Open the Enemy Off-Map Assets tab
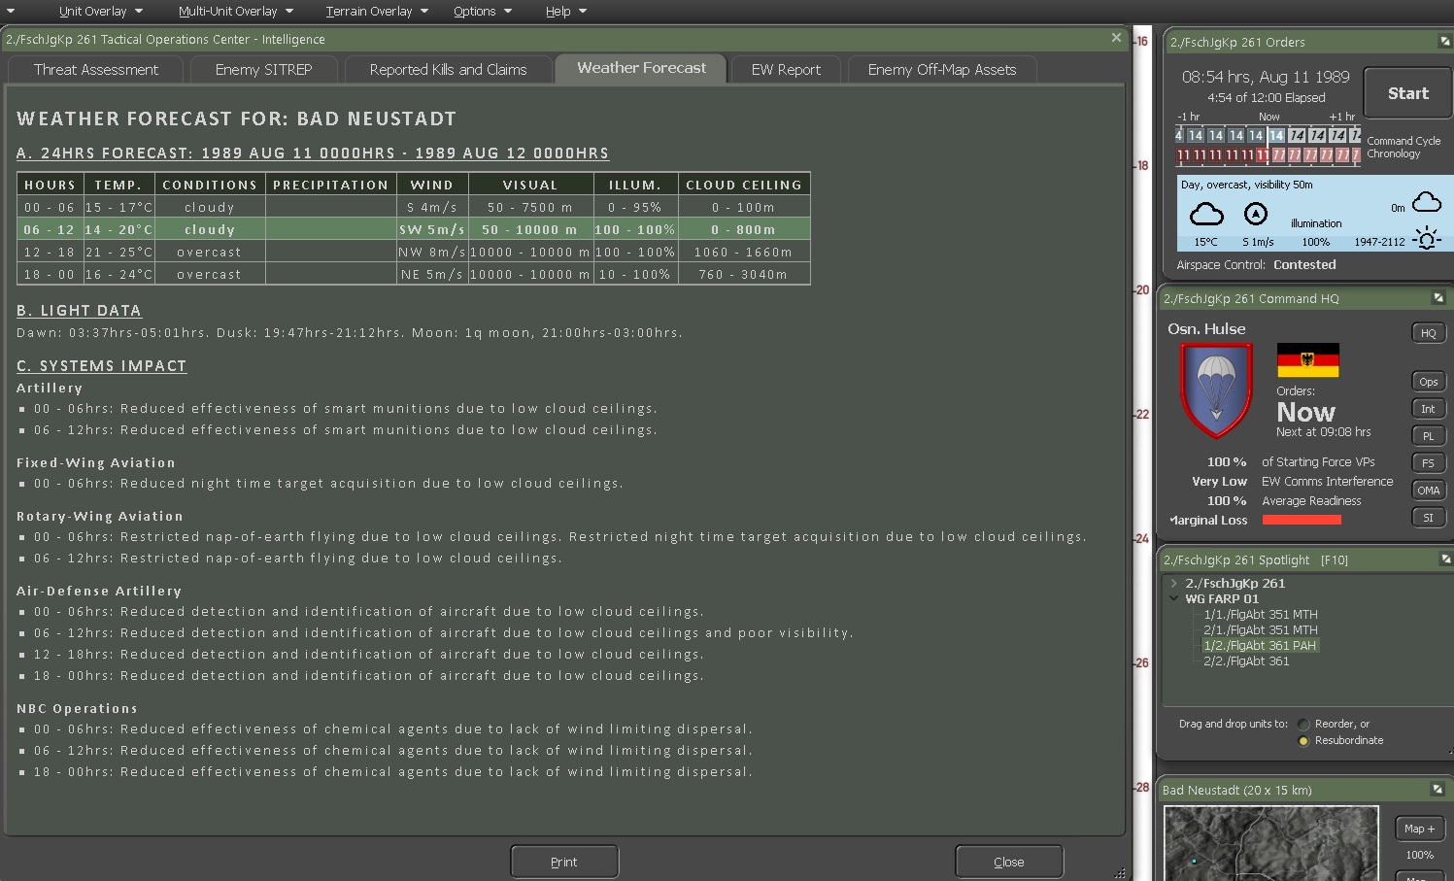Viewport: 1454px width, 881px height. (x=942, y=70)
